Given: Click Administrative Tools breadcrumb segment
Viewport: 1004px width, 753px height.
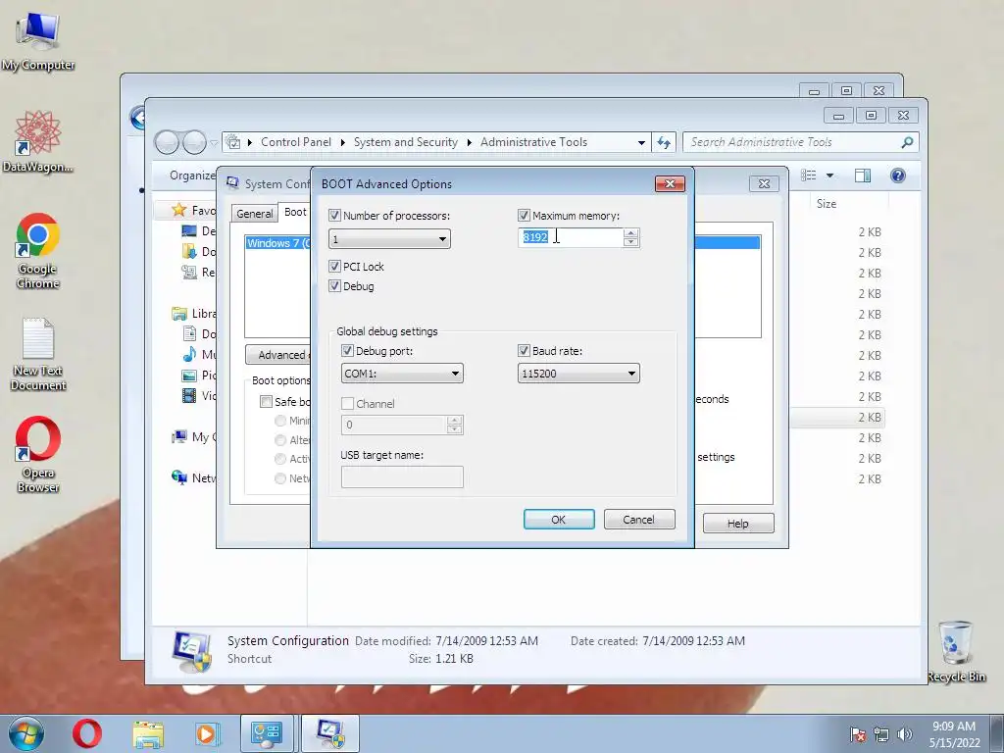Looking at the screenshot, I should point(533,142).
